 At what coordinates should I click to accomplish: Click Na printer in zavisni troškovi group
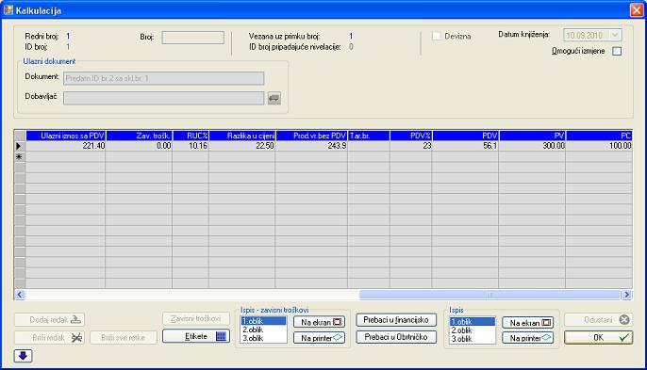click(320, 338)
